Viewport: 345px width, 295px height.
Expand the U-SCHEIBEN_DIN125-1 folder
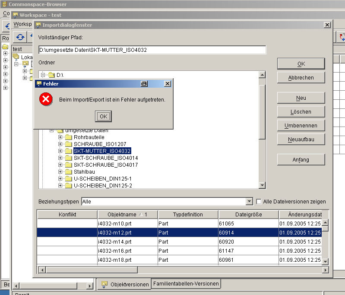[60, 178]
